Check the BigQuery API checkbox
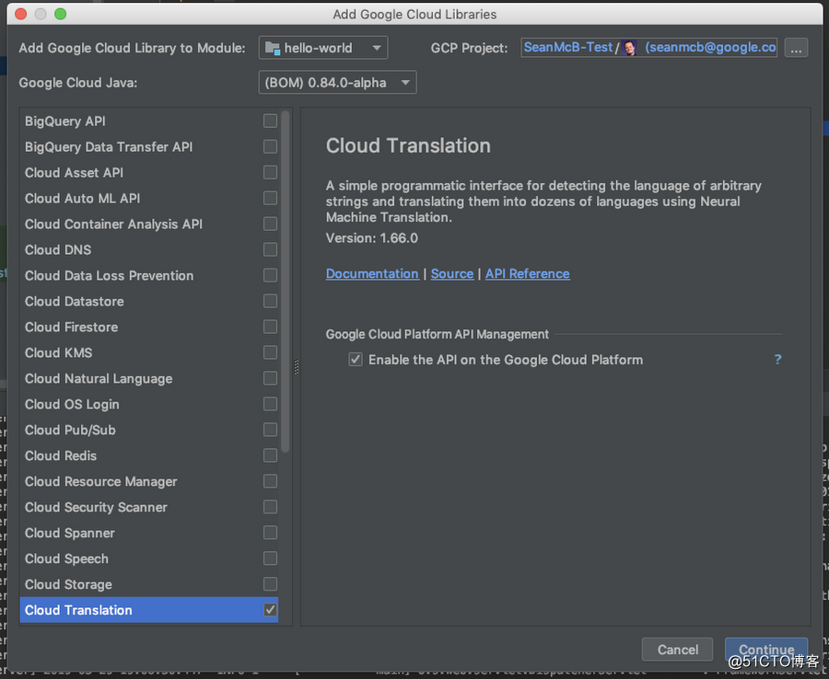This screenshot has height=679, width=829. tap(270, 121)
